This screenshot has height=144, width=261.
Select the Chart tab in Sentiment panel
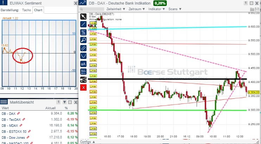[x=38, y=10]
